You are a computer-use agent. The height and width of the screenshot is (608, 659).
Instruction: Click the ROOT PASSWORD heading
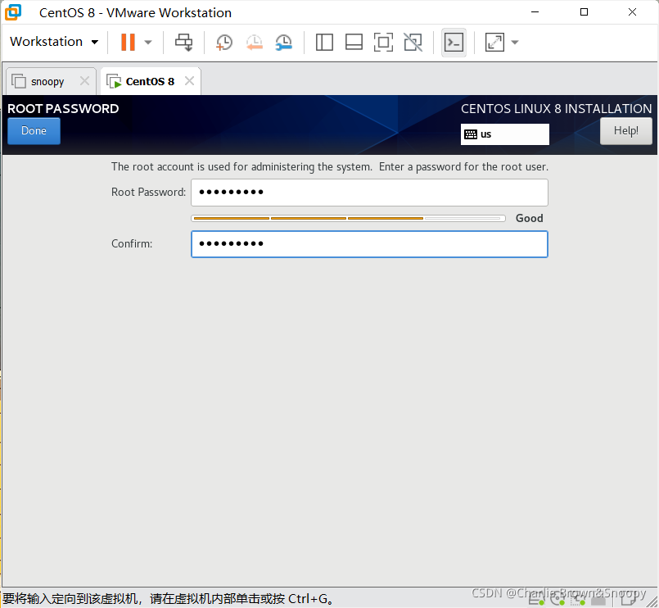(63, 108)
